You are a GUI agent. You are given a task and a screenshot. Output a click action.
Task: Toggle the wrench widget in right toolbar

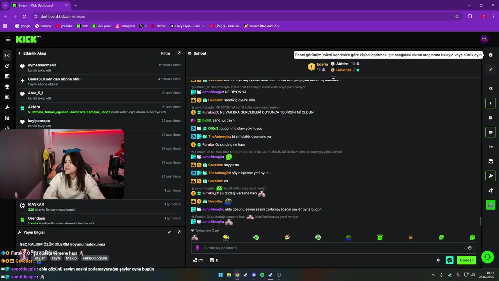491,176
